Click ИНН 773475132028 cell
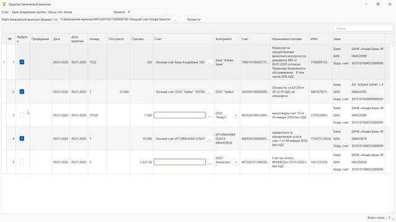Viewport: 396px width, 222px height. pos(321,139)
